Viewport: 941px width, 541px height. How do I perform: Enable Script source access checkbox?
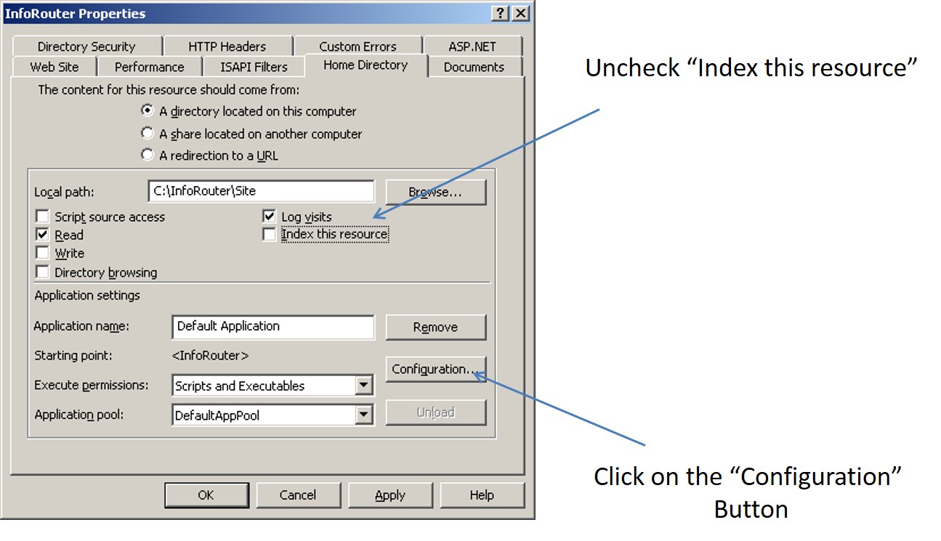click(43, 216)
